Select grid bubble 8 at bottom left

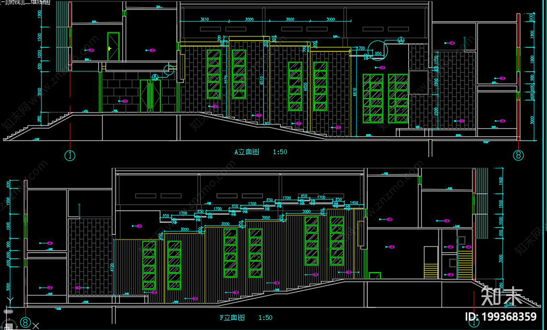(25, 322)
